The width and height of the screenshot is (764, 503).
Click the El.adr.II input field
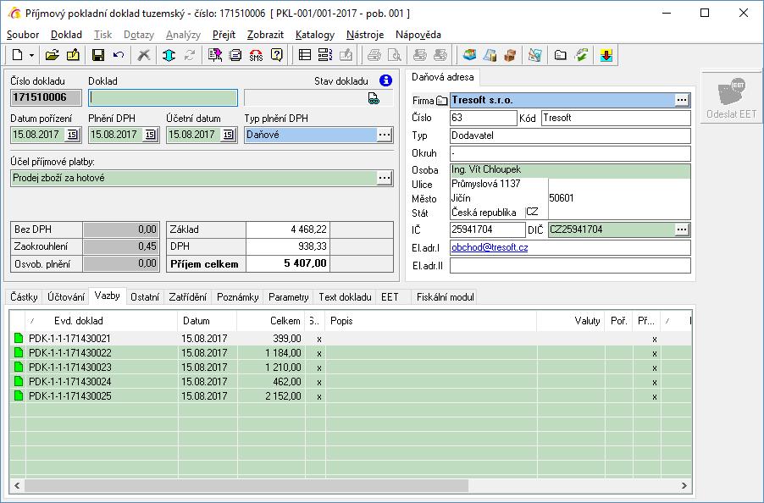570,266
